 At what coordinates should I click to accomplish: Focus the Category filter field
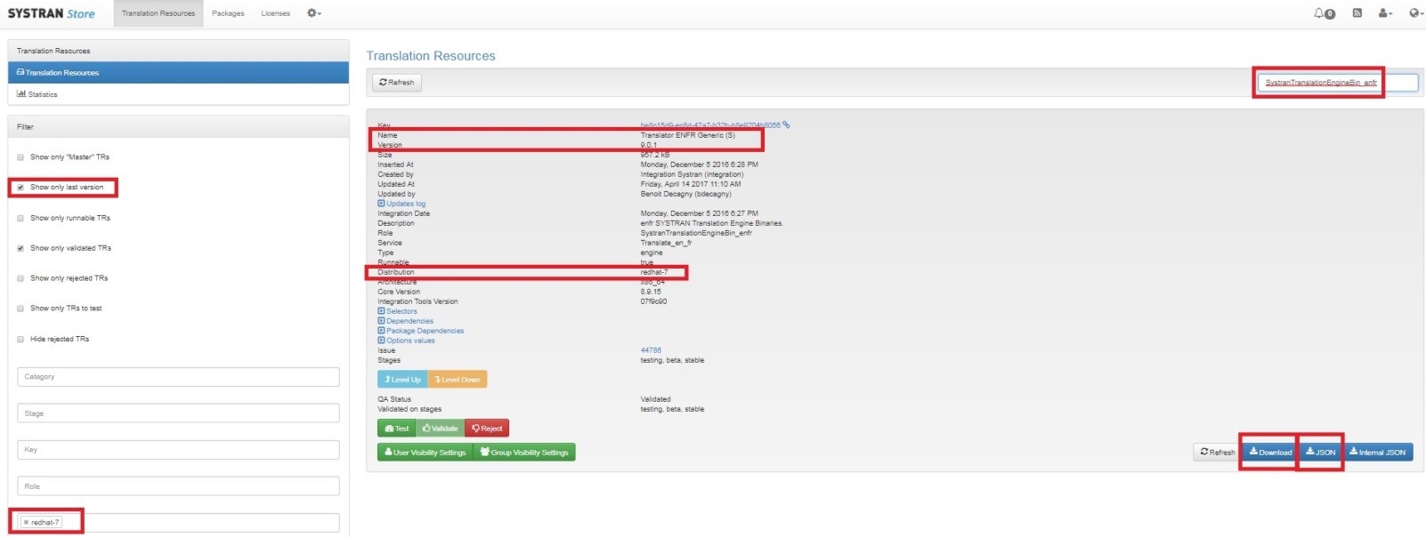coord(178,377)
